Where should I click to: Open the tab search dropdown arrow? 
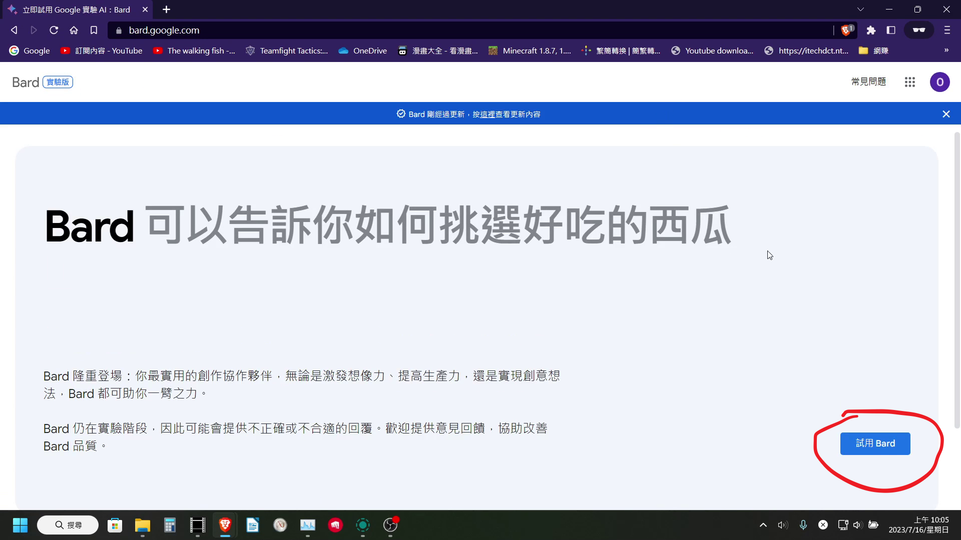coord(860,9)
